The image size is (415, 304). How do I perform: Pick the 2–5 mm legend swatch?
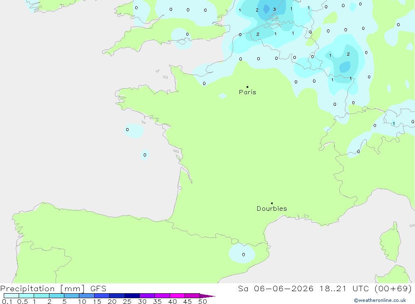[56, 296]
